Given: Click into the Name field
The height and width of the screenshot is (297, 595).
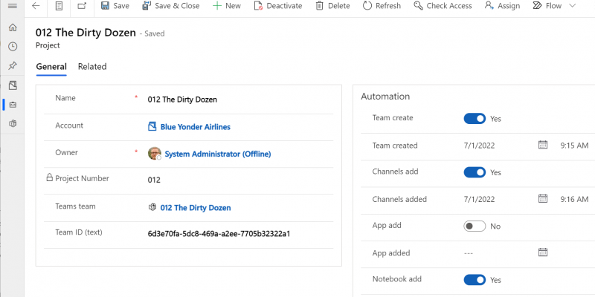Looking at the screenshot, I should tap(238, 99).
